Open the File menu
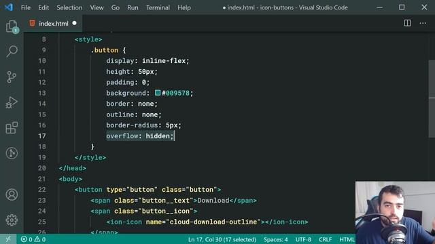The height and width of the screenshot is (244, 435). (26, 7)
